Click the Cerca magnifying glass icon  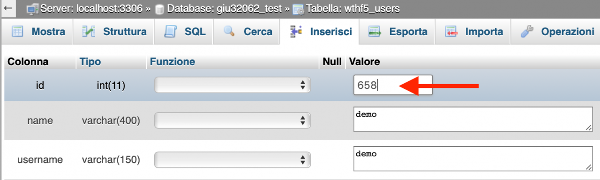(x=229, y=32)
